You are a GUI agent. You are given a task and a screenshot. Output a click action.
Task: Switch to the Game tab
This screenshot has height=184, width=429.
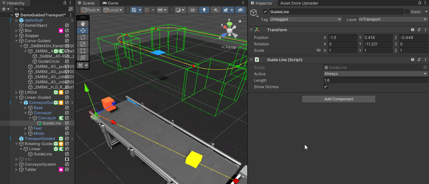click(x=110, y=3)
